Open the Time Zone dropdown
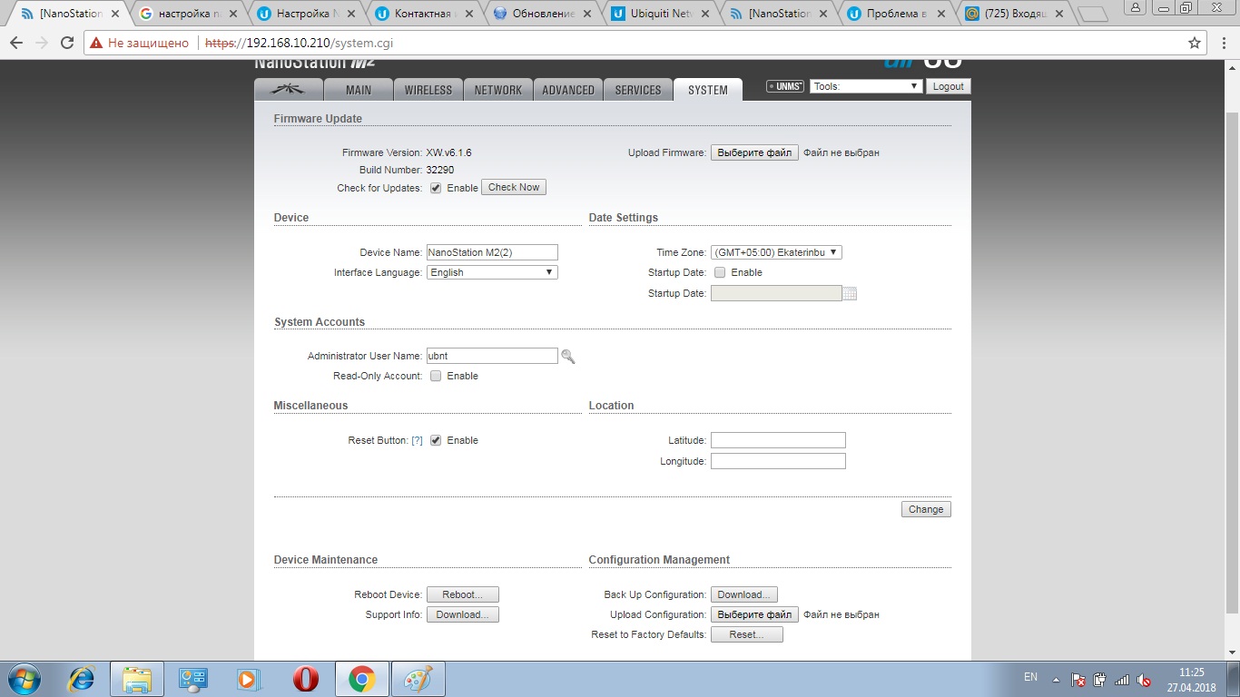Screen dimensions: 1240x697 click(x=776, y=252)
